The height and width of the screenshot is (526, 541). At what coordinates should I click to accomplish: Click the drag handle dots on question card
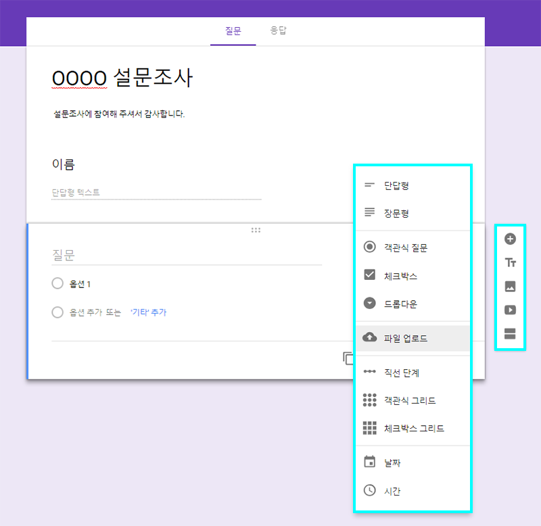pos(256,230)
